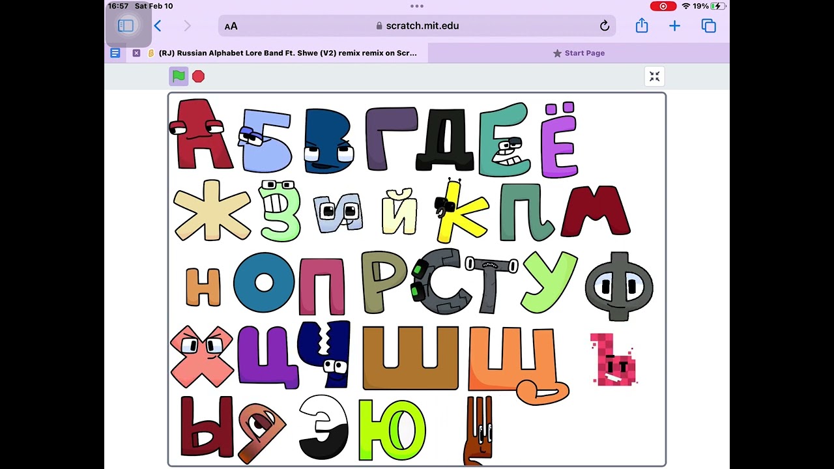
Task: Click the navy letter Ч character
Action: (x=324, y=354)
